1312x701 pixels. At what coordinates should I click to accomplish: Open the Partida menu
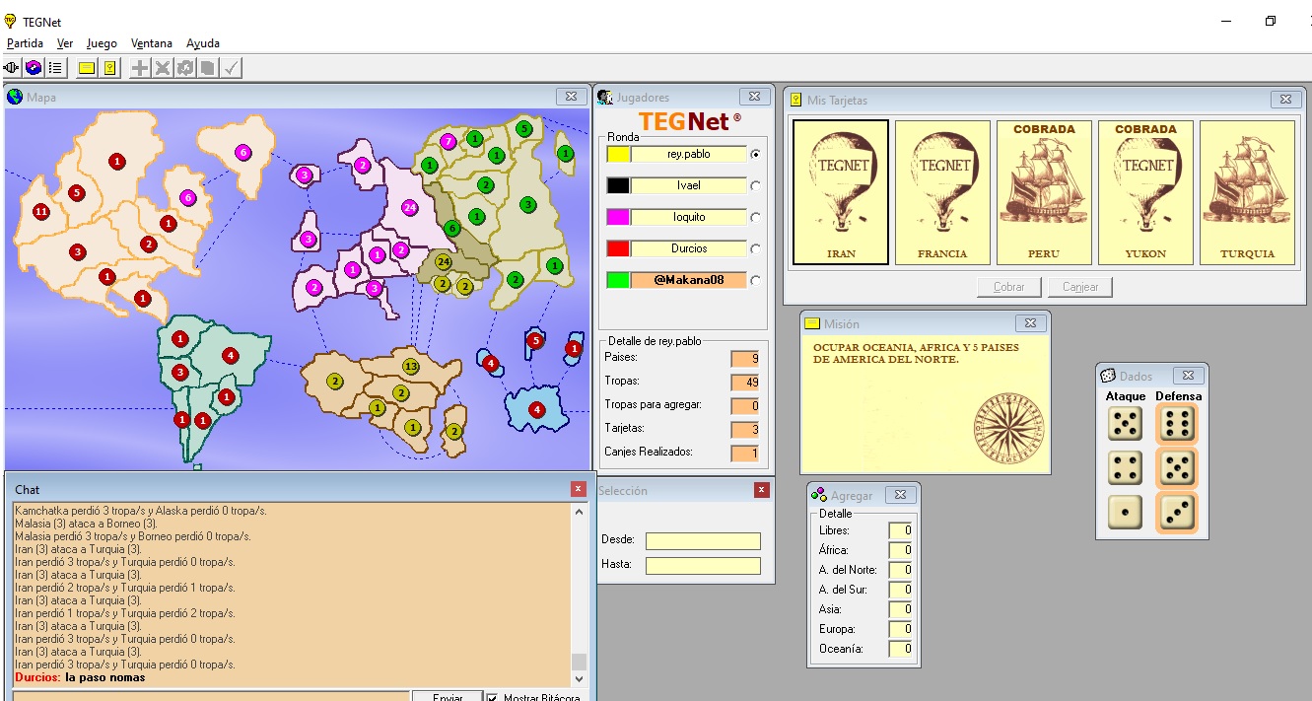tap(25, 43)
